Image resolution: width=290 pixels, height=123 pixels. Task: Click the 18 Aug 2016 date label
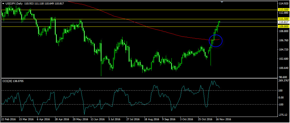coord(152,119)
